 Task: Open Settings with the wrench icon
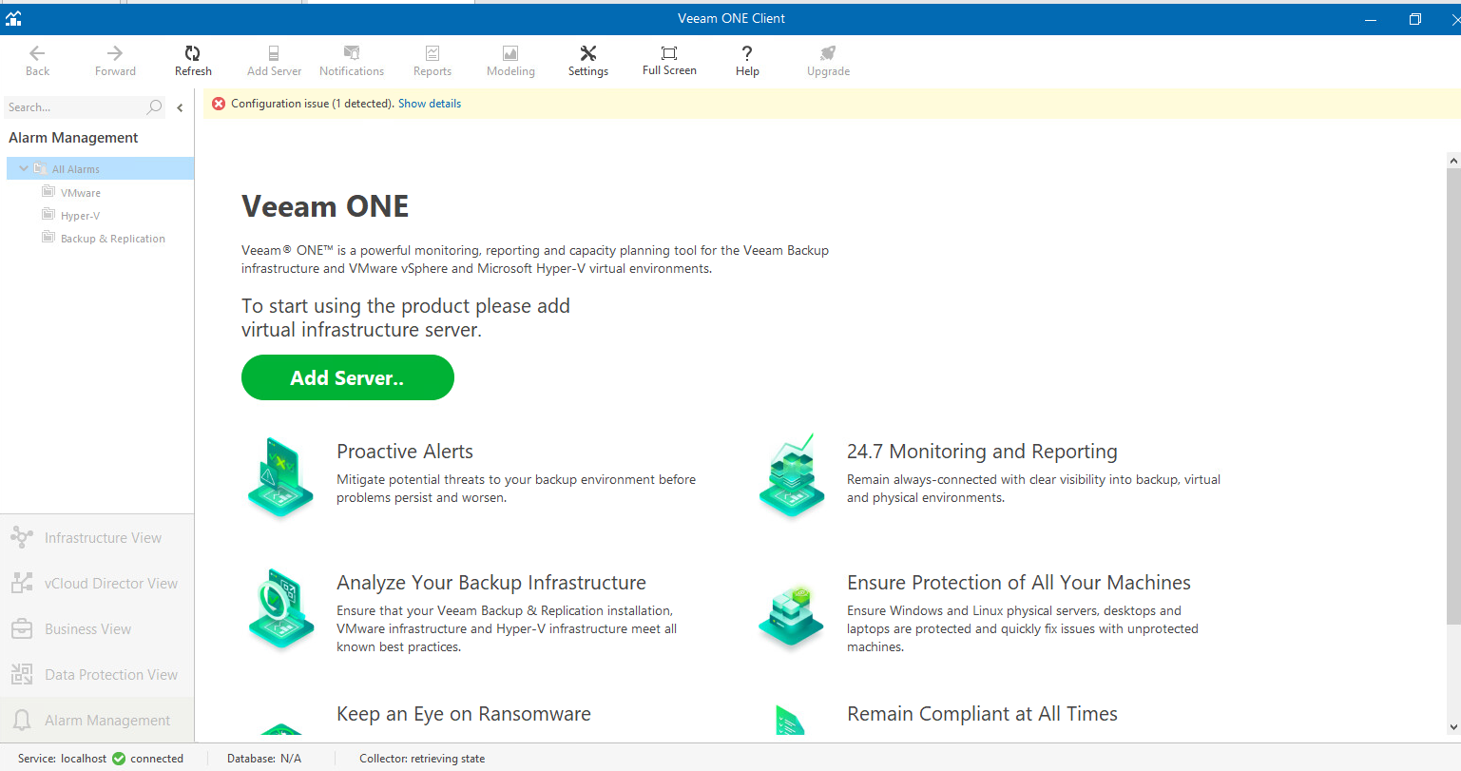[x=588, y=61]
